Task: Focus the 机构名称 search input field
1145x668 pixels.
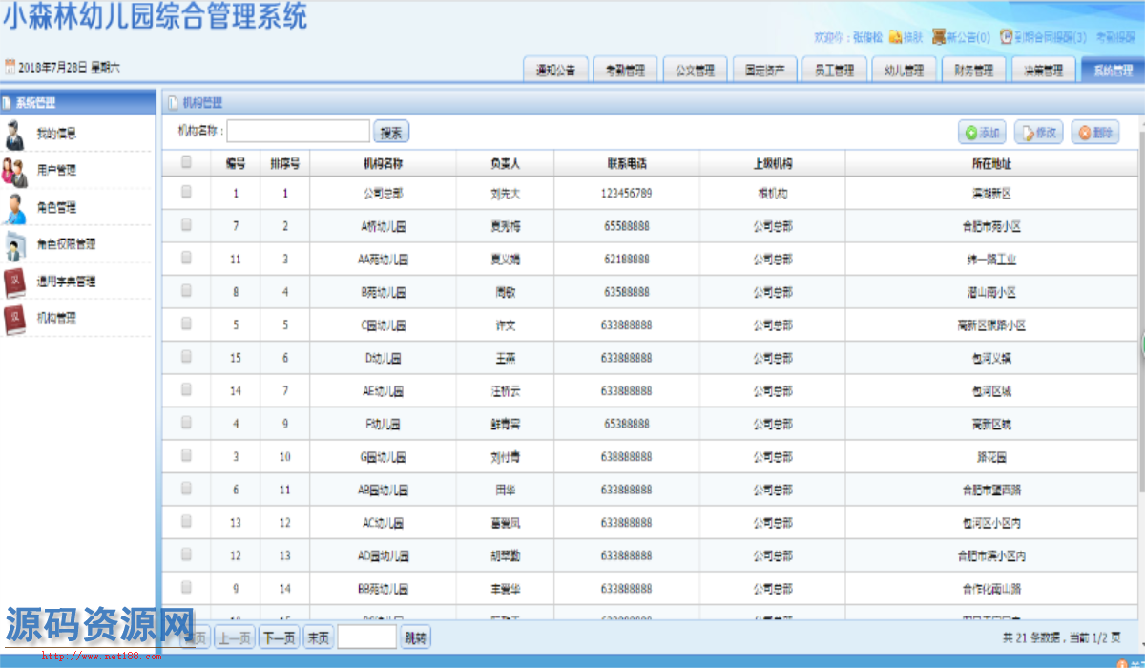Action: tap(298, 131)
